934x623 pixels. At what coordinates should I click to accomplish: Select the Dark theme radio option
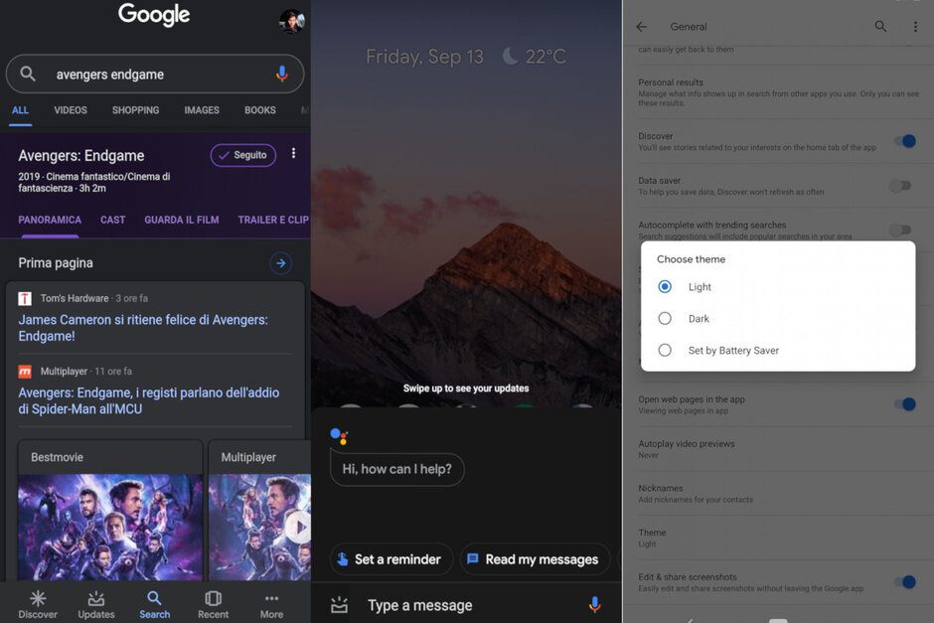coord(665,318)
